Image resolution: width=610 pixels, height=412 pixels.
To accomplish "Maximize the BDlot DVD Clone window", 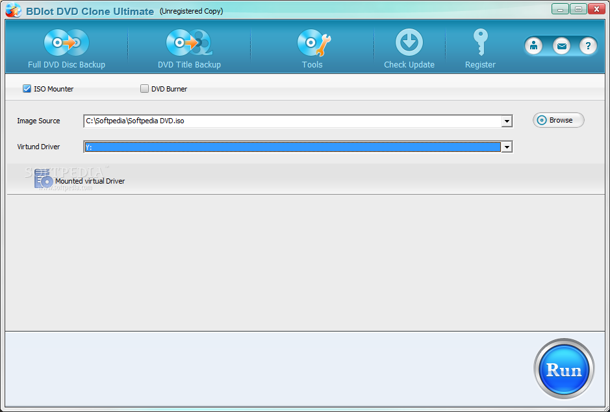I will tap(578, 9).
